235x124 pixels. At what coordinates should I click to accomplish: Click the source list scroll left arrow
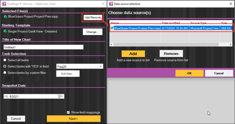click(x=111, y=45)
